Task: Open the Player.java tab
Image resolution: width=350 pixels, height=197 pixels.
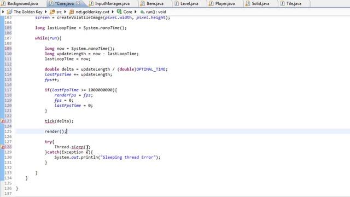Action: tap(225, 4)
